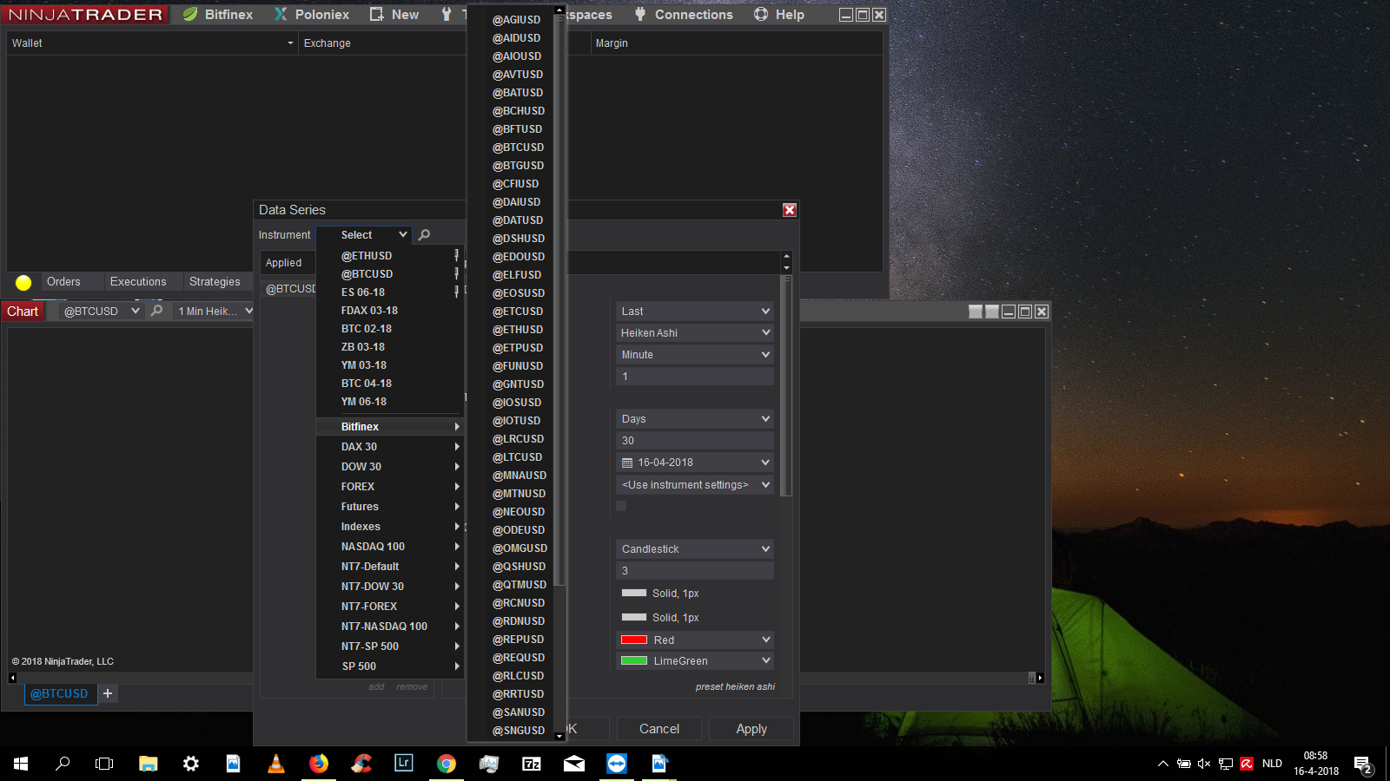Open Firefox from the taskbar
This screenshot has width=1390, height=781.
point(319,764)
